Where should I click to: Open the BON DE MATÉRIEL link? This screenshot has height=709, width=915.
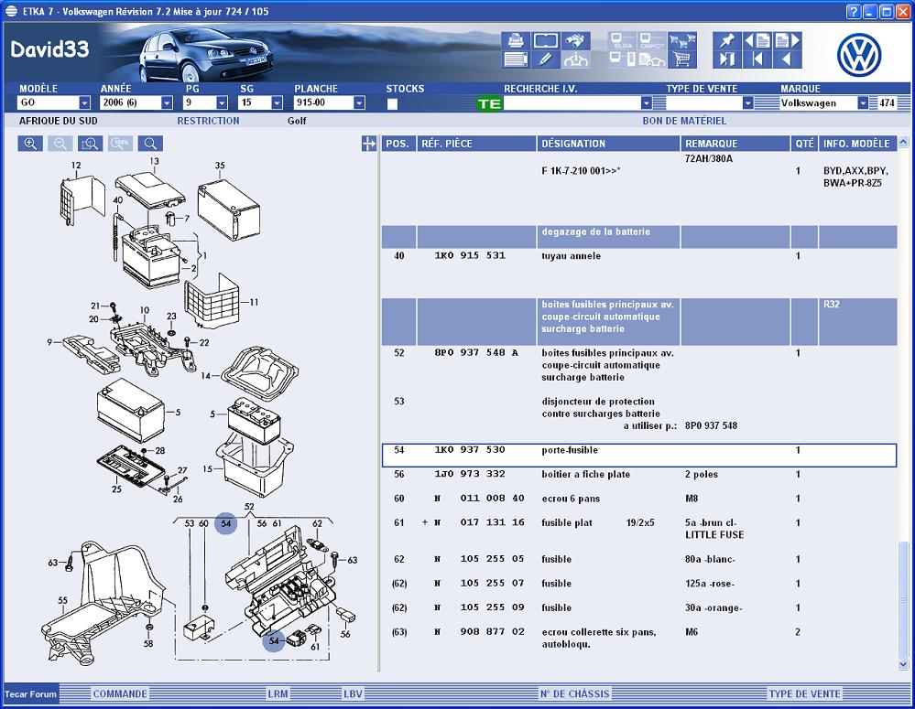tap(683, 121)
